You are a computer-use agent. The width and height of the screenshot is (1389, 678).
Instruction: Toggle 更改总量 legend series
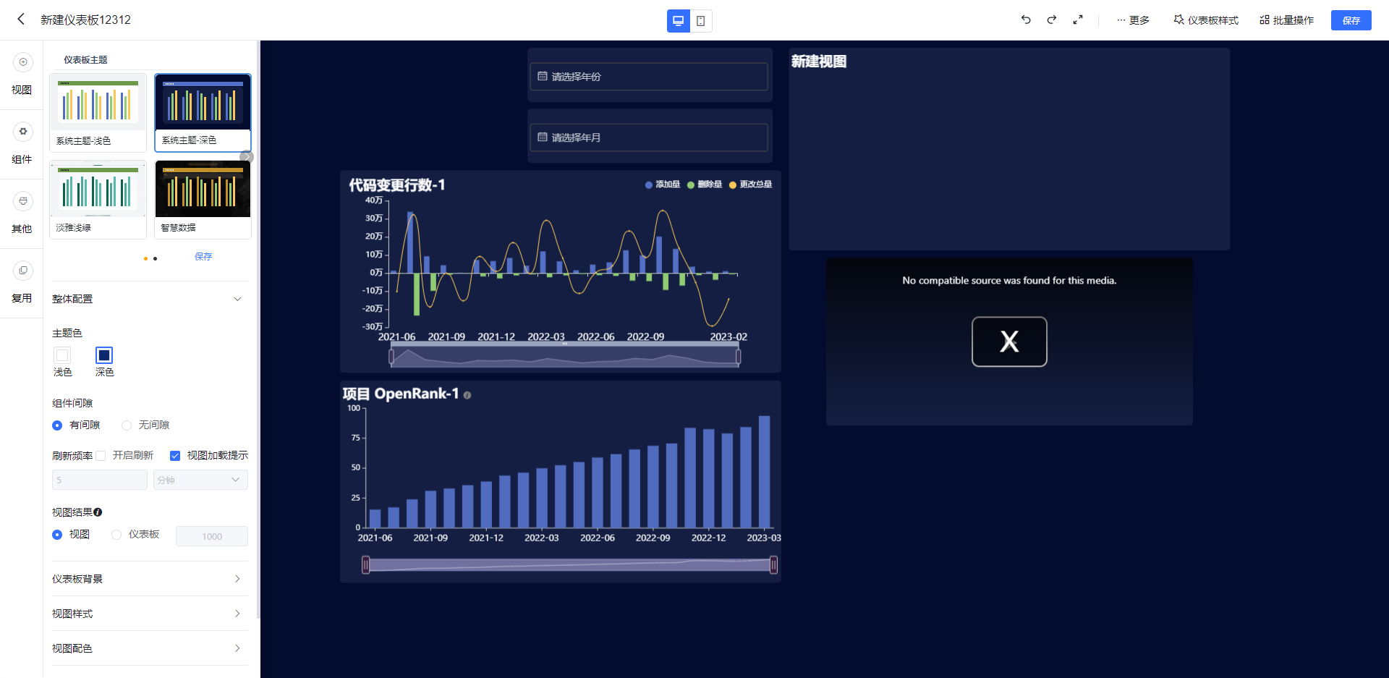coord(751,185)
